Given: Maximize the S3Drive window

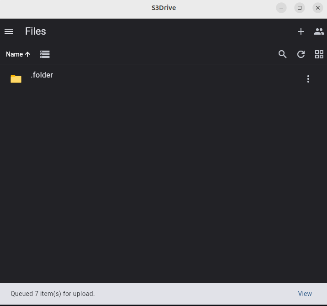Looking at the screenshot, I should tap(300, 8).
